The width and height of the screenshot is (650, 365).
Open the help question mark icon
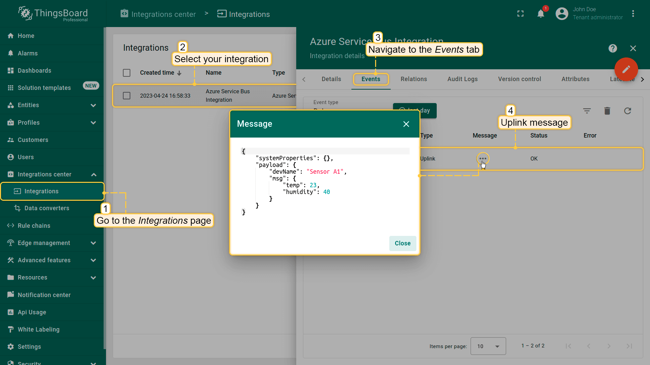[x=612, y=48]
